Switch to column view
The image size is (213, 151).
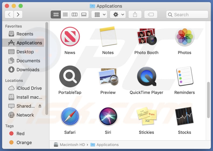click(74, 14)
